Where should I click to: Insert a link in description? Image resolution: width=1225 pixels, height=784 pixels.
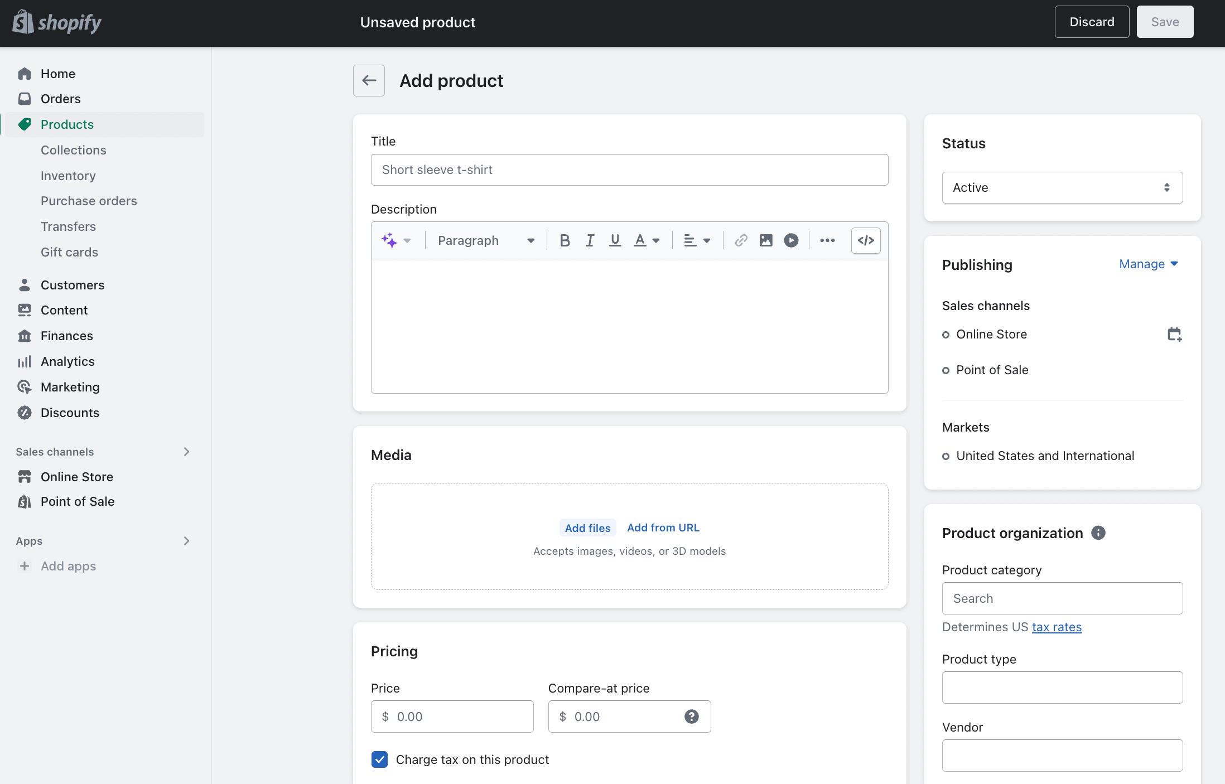(741, 240)
